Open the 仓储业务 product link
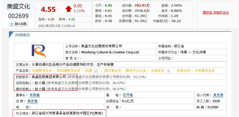239x117 pixels. pos(157,70)
